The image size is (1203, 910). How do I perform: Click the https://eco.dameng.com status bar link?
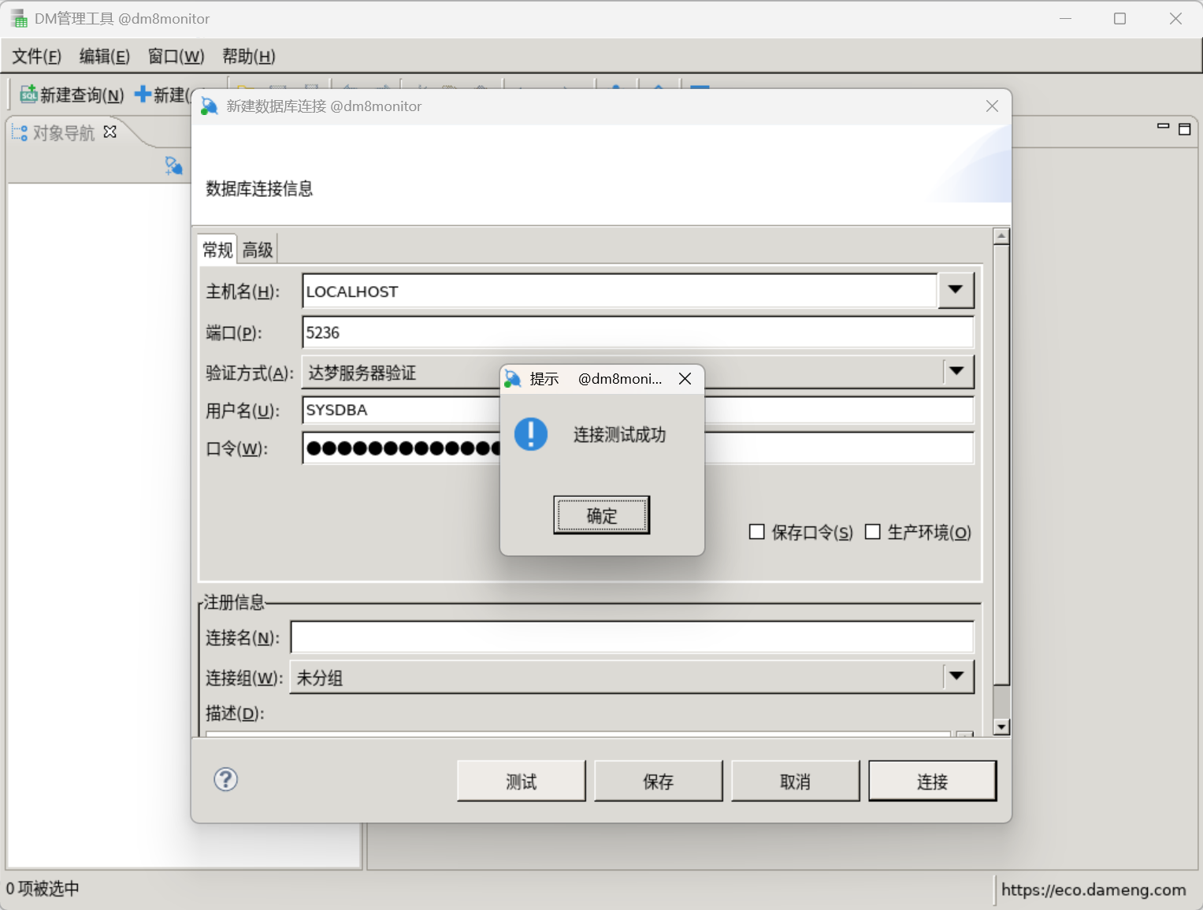tap(1093, 890)
